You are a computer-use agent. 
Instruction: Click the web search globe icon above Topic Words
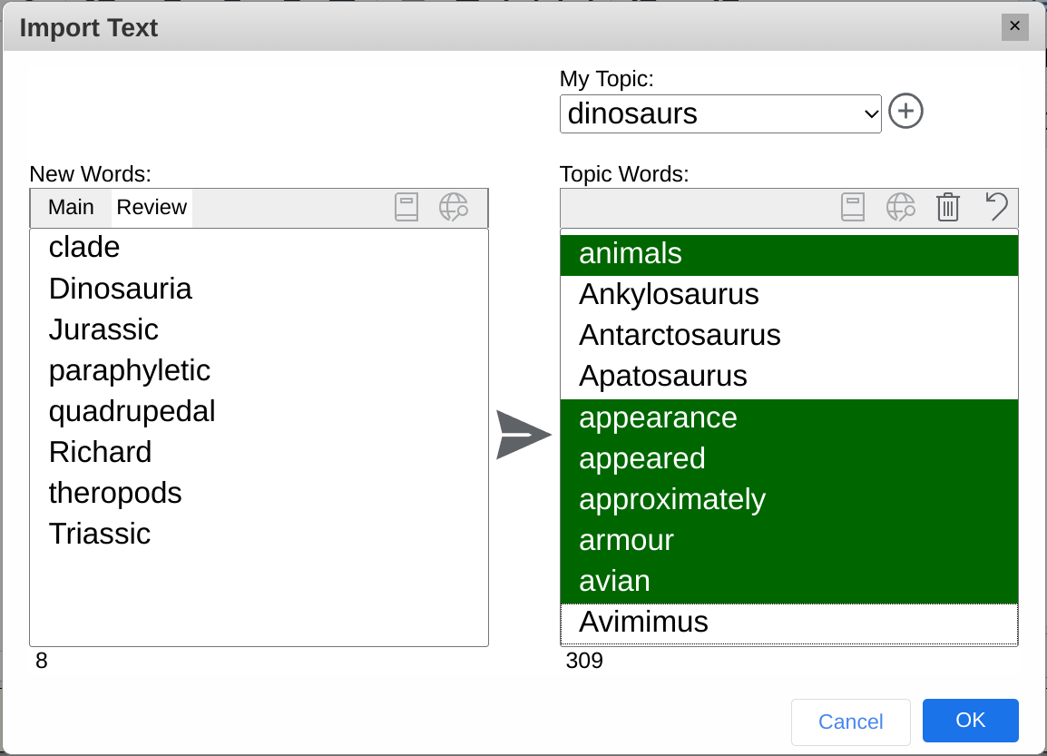(x=900, y=207)
